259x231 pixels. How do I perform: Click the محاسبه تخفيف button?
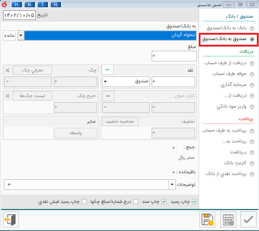click(120, 122)
